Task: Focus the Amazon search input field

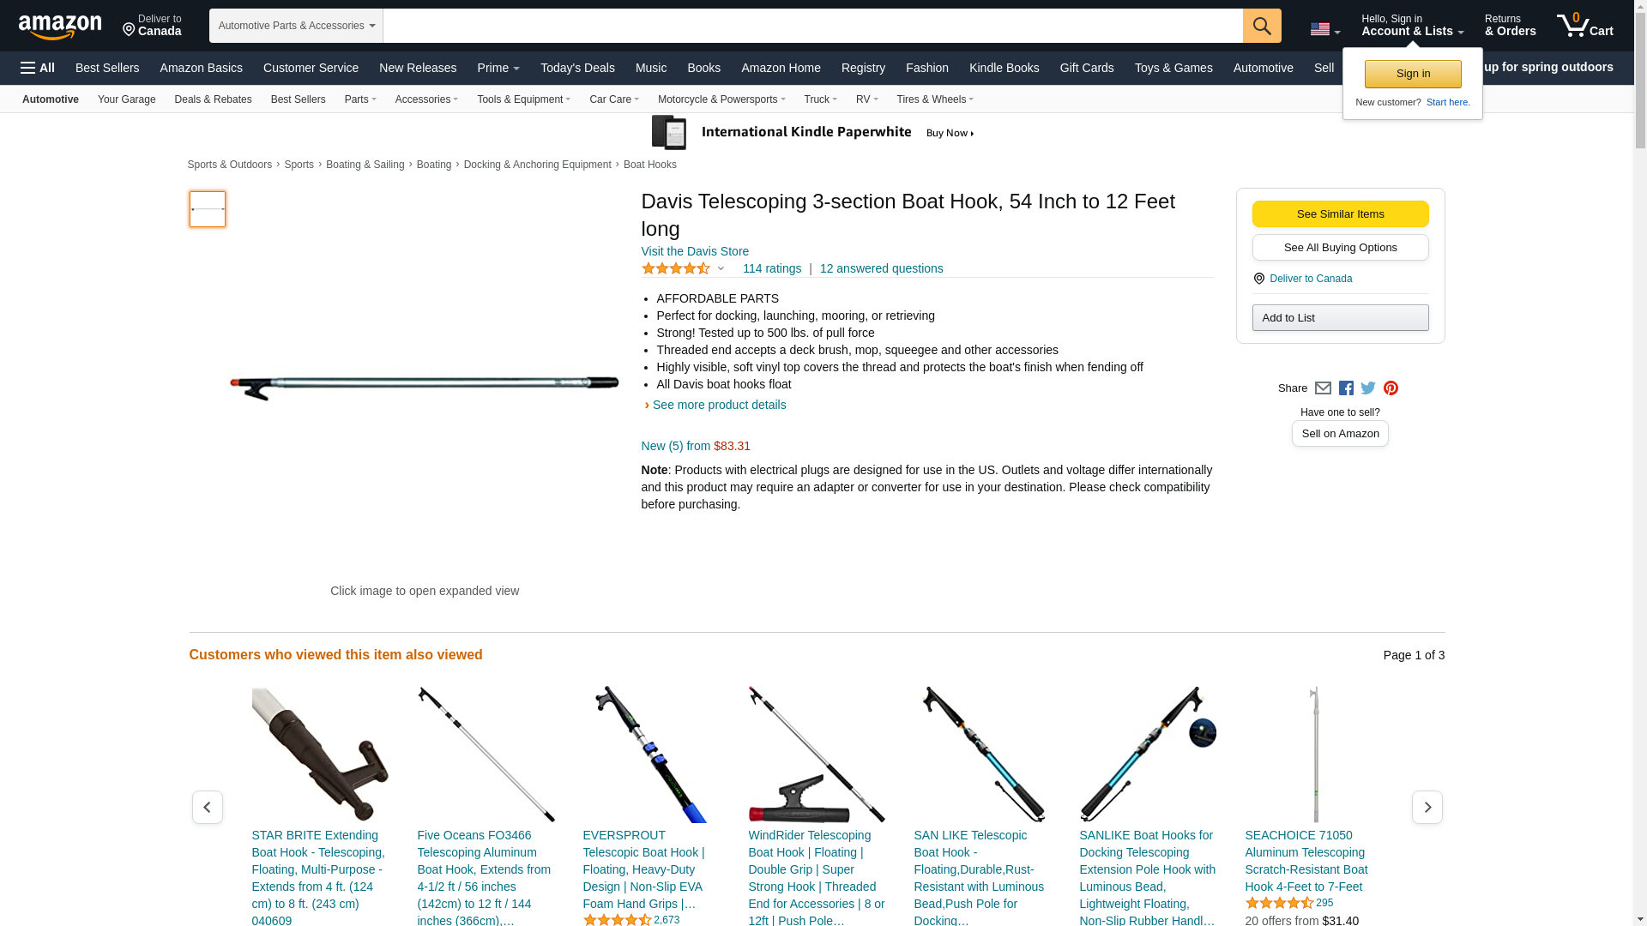Action: (812, 26)
